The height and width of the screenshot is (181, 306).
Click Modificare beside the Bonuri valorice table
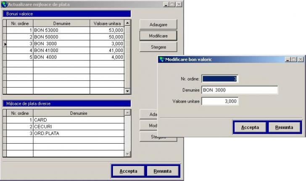pyautogui.click(x=158, y=36)
